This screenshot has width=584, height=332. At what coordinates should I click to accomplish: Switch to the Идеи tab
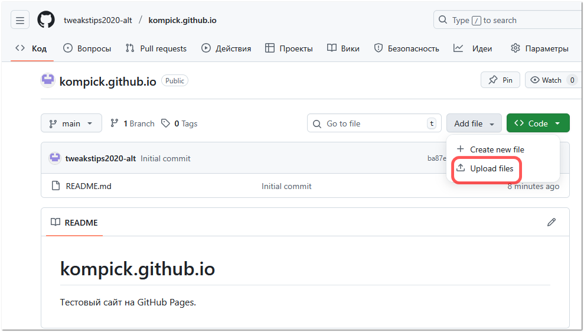[x=472, y=48]
